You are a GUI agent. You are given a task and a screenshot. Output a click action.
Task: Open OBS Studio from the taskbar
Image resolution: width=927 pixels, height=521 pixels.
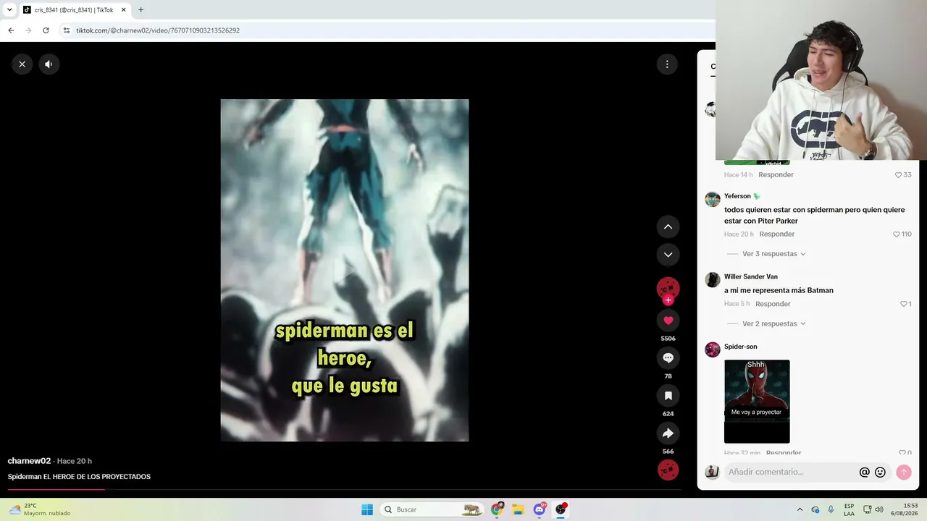click(561, 509)
